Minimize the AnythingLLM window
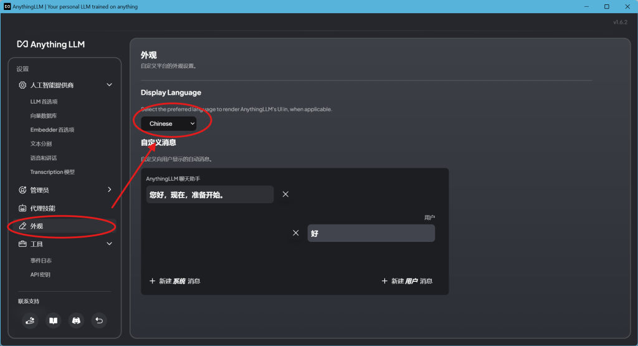The image size is (638, 346). point(586,6)
